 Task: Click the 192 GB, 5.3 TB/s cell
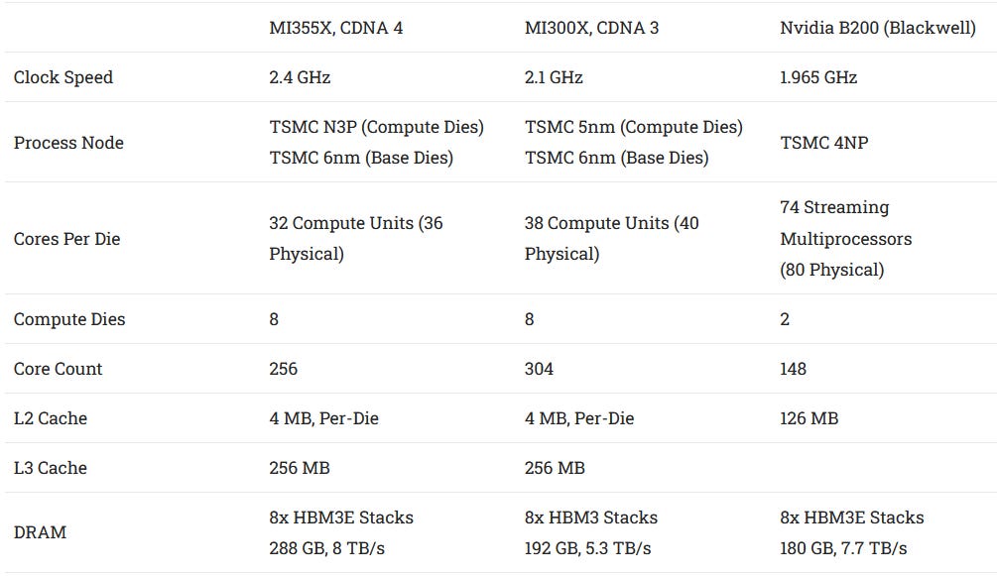point(587,548)
